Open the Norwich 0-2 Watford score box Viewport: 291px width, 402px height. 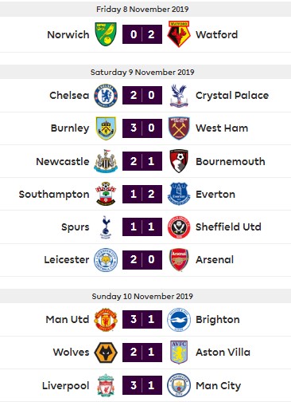pyautogui.click(x=142, y=34)
